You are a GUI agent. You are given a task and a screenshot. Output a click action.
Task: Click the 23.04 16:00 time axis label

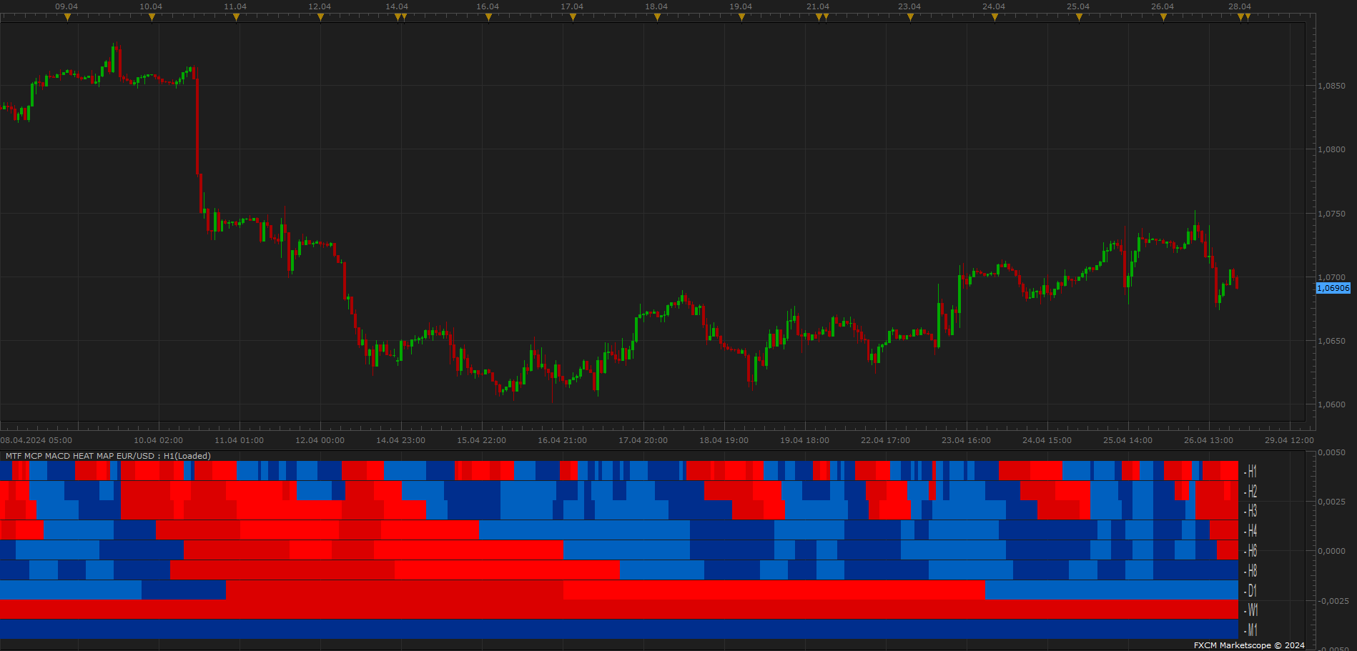[x=967, y=440]
